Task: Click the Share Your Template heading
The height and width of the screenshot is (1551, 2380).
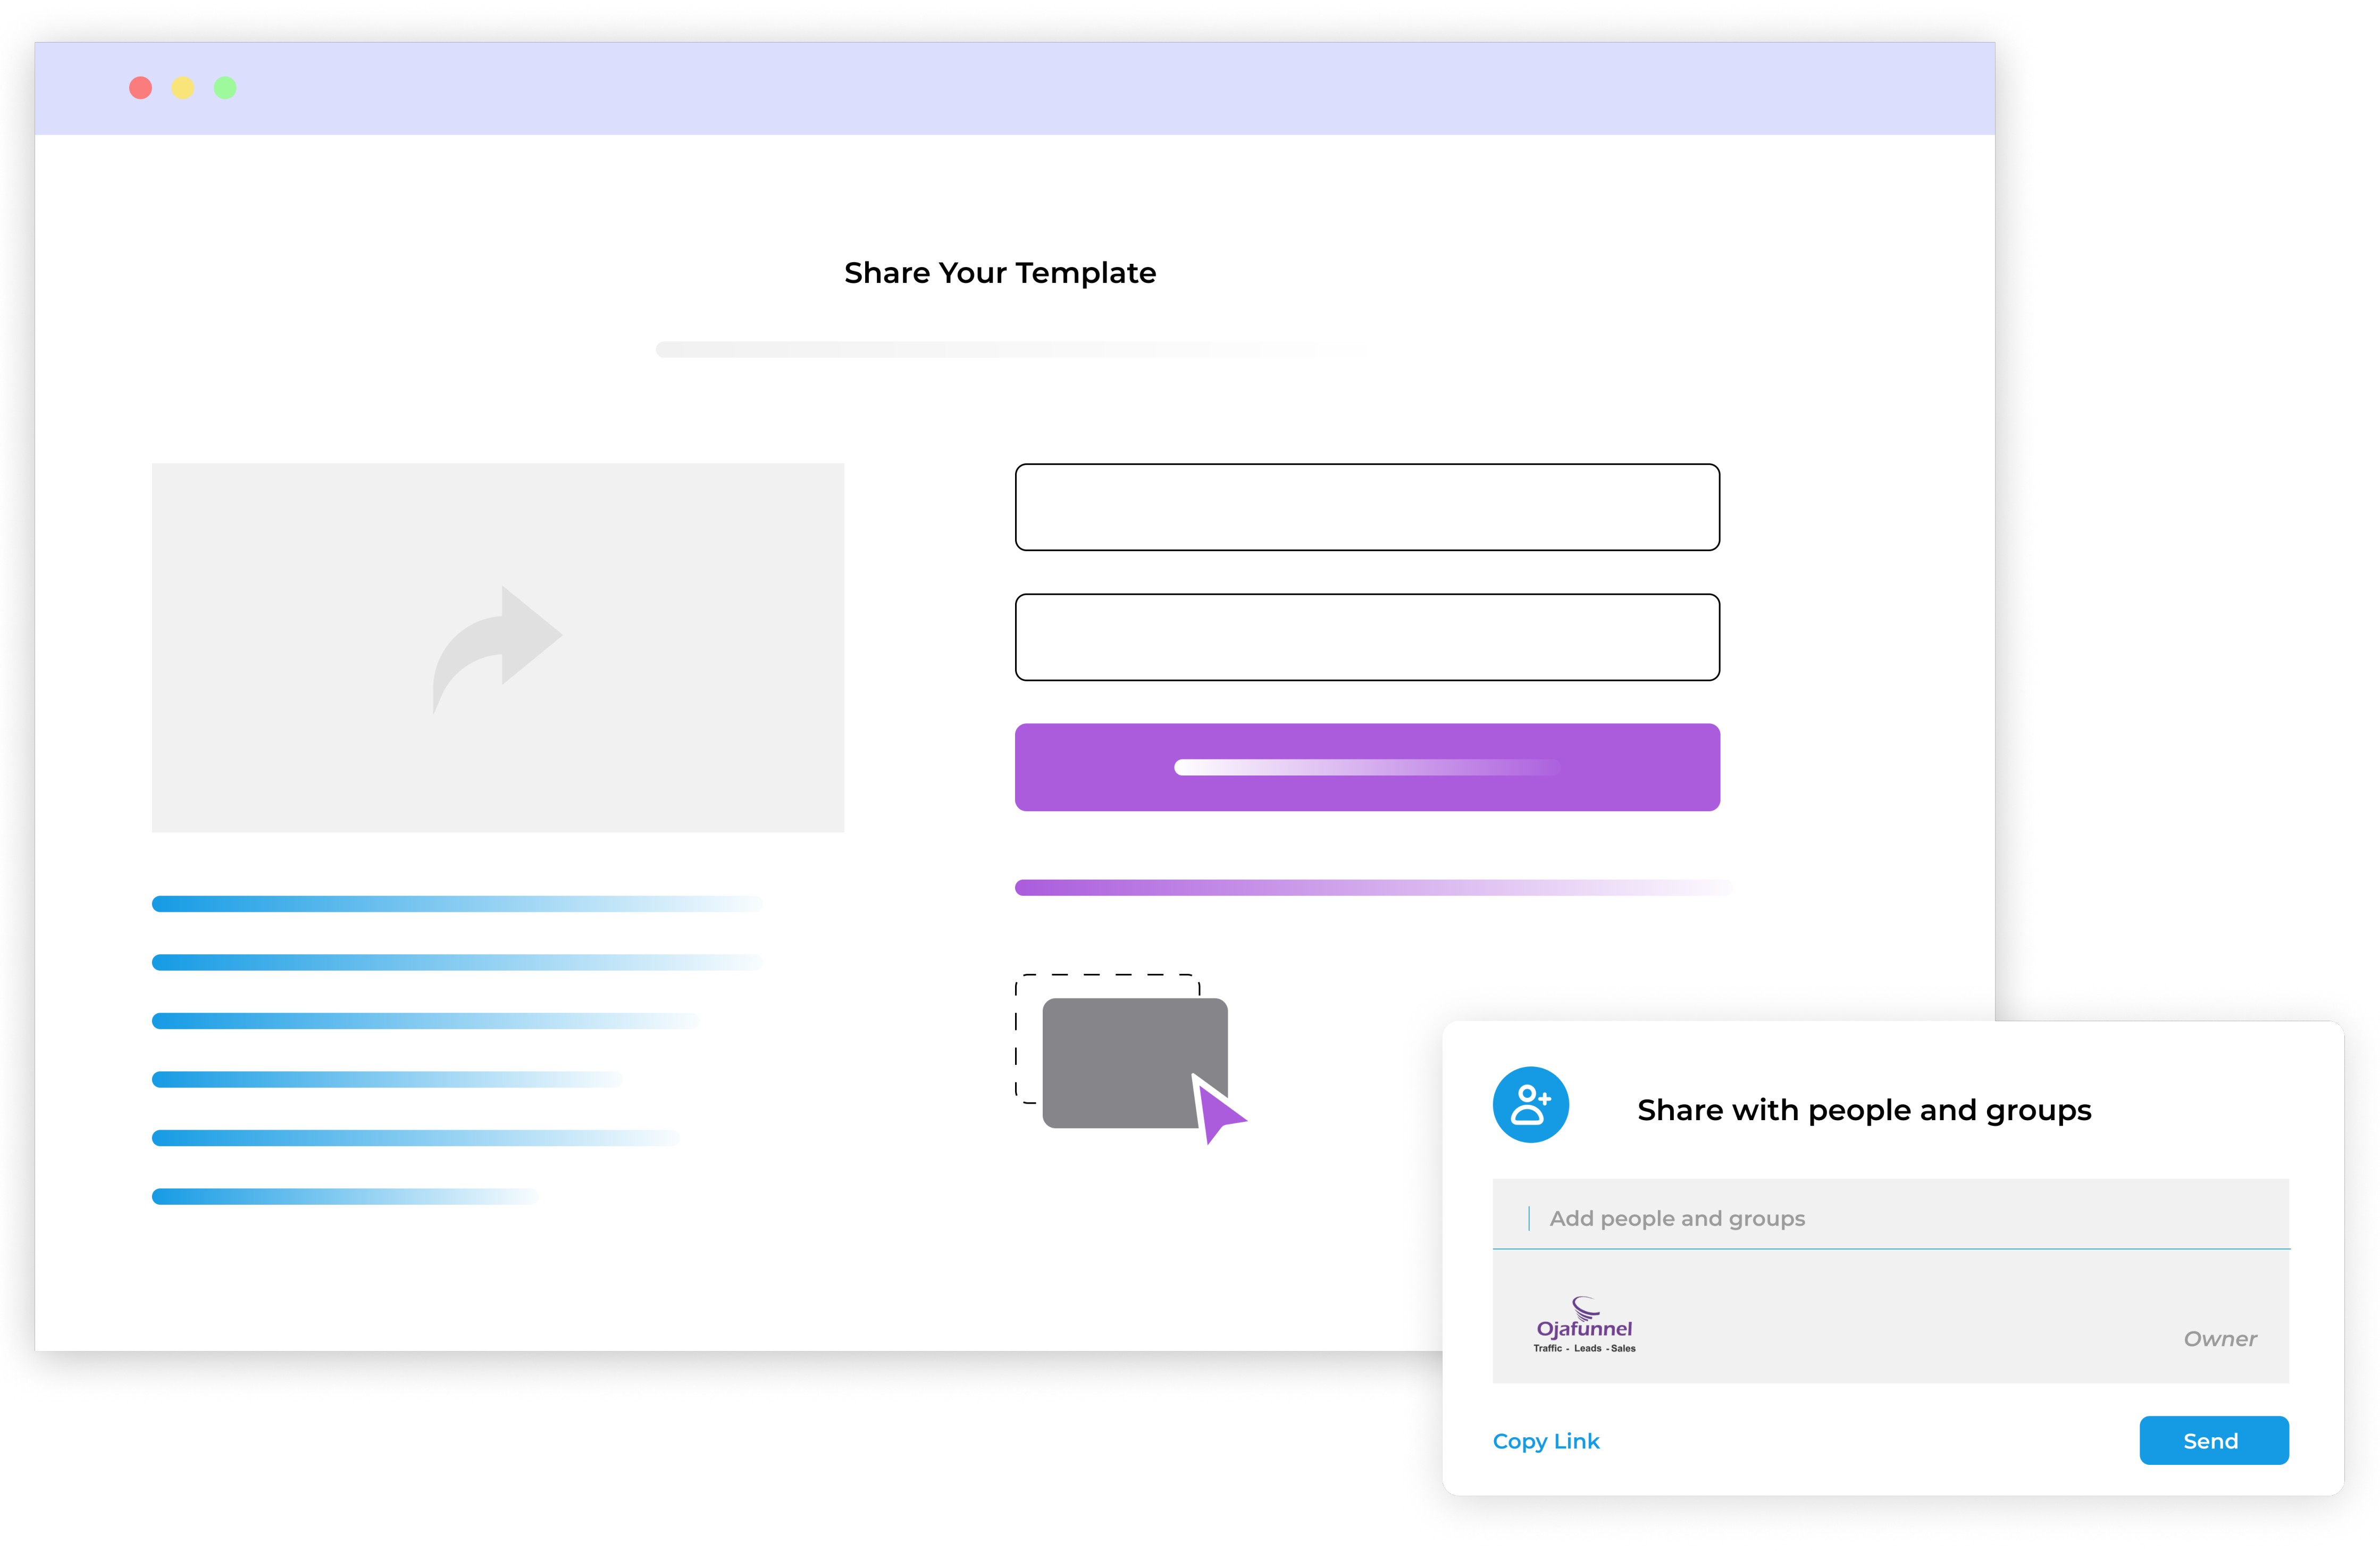Action: click(1000, 273)
